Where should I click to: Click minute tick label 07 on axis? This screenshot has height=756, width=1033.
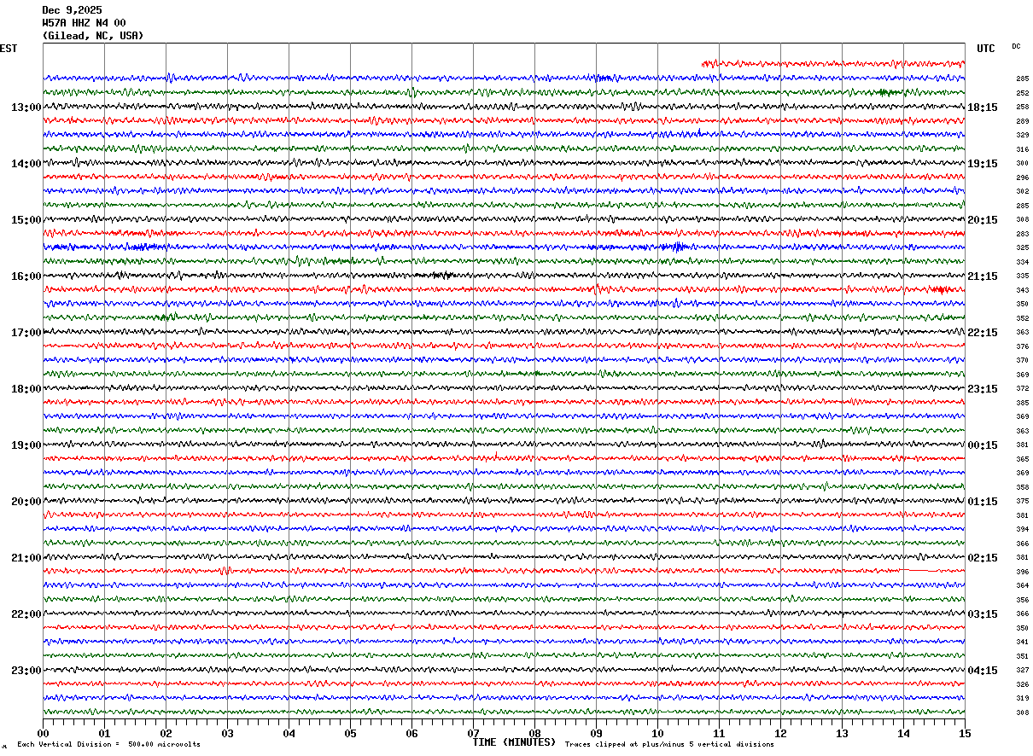473,733
